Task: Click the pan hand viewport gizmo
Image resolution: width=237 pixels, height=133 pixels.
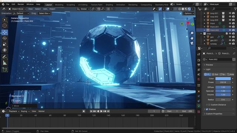Action: click(x=192, y=38)
